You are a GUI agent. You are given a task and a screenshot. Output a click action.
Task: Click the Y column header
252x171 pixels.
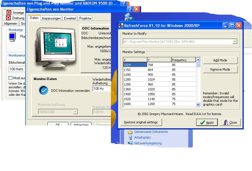(159, 60)
